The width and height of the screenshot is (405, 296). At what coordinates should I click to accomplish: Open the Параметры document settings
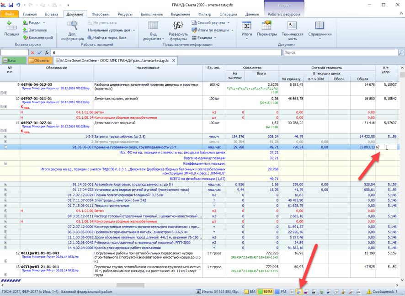[266, 29]
